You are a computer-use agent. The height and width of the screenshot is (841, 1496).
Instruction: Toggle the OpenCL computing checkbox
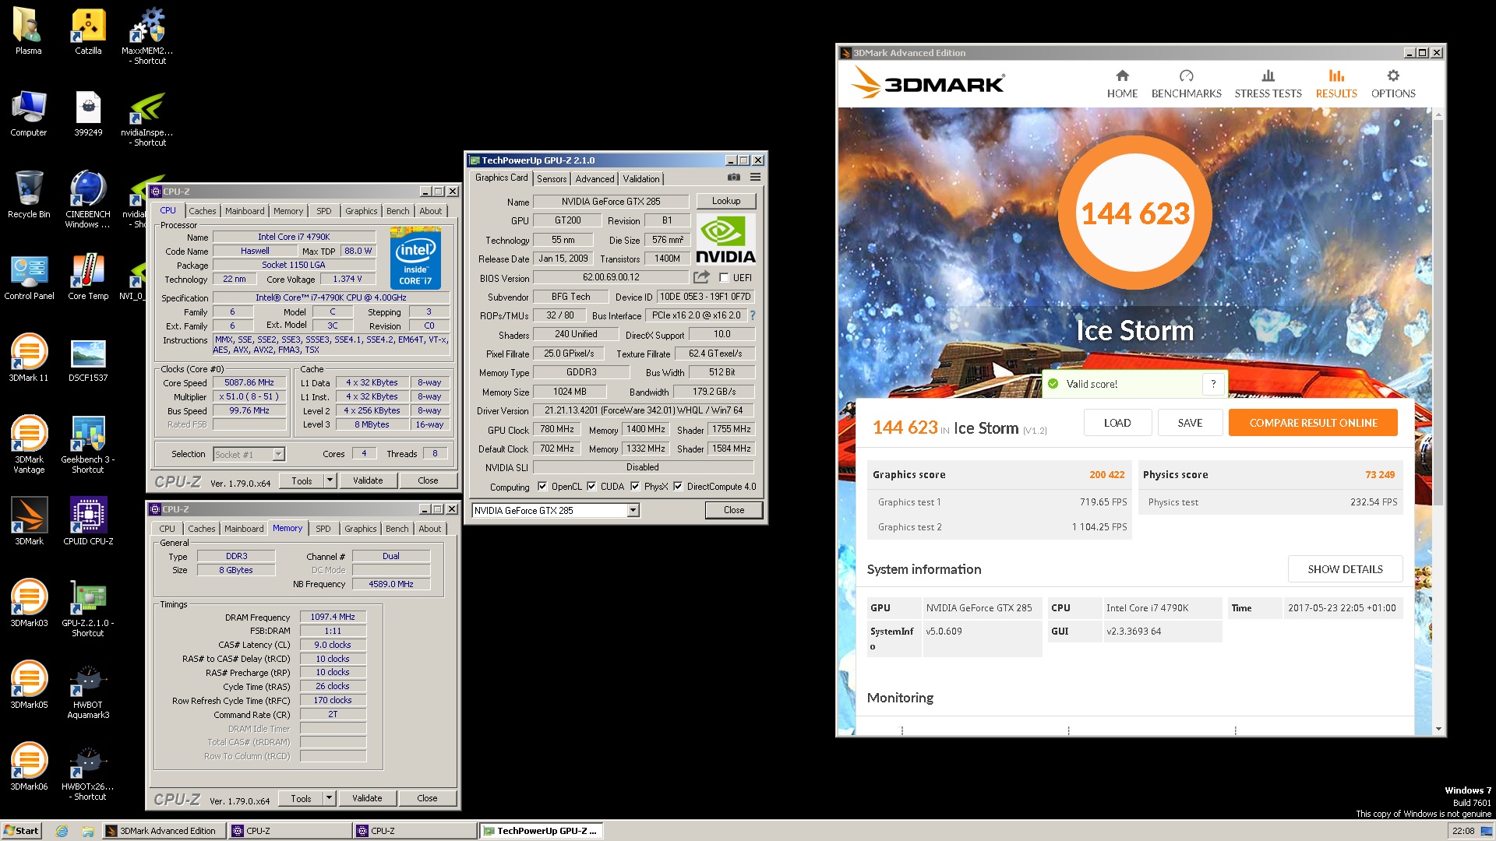click(542, 487)
